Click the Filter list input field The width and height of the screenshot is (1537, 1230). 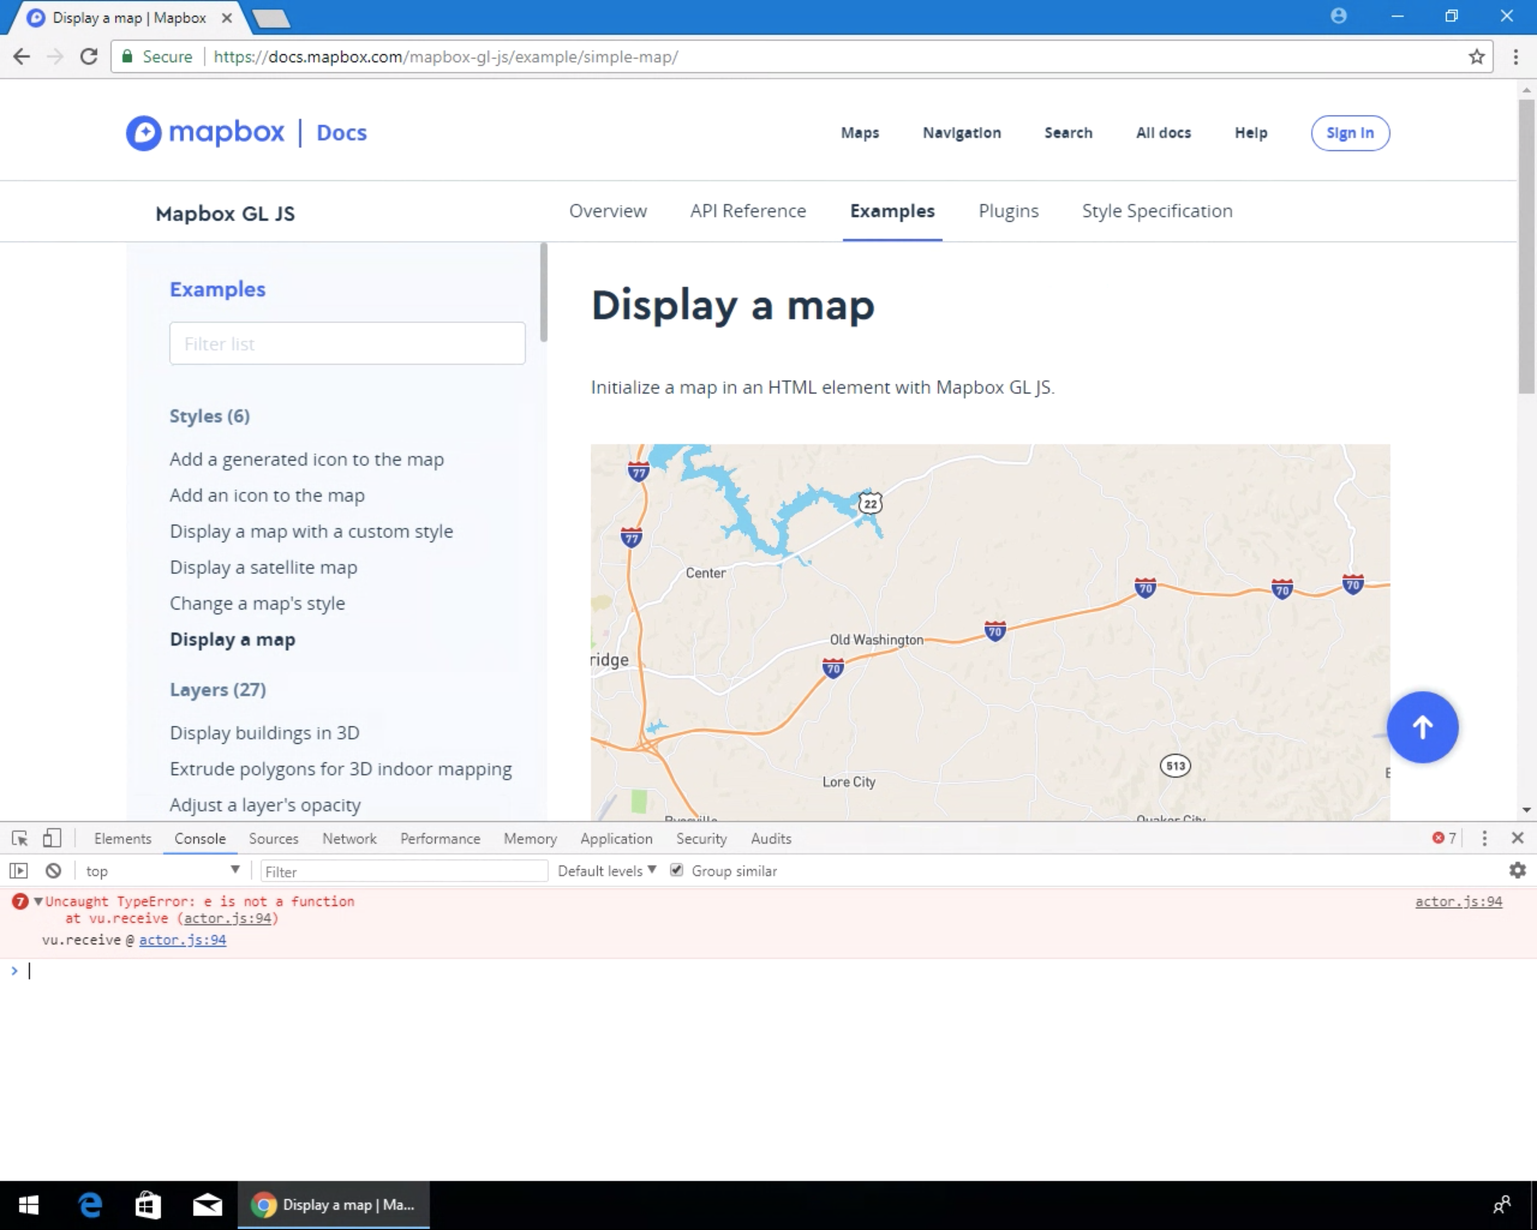coord(347,344)
